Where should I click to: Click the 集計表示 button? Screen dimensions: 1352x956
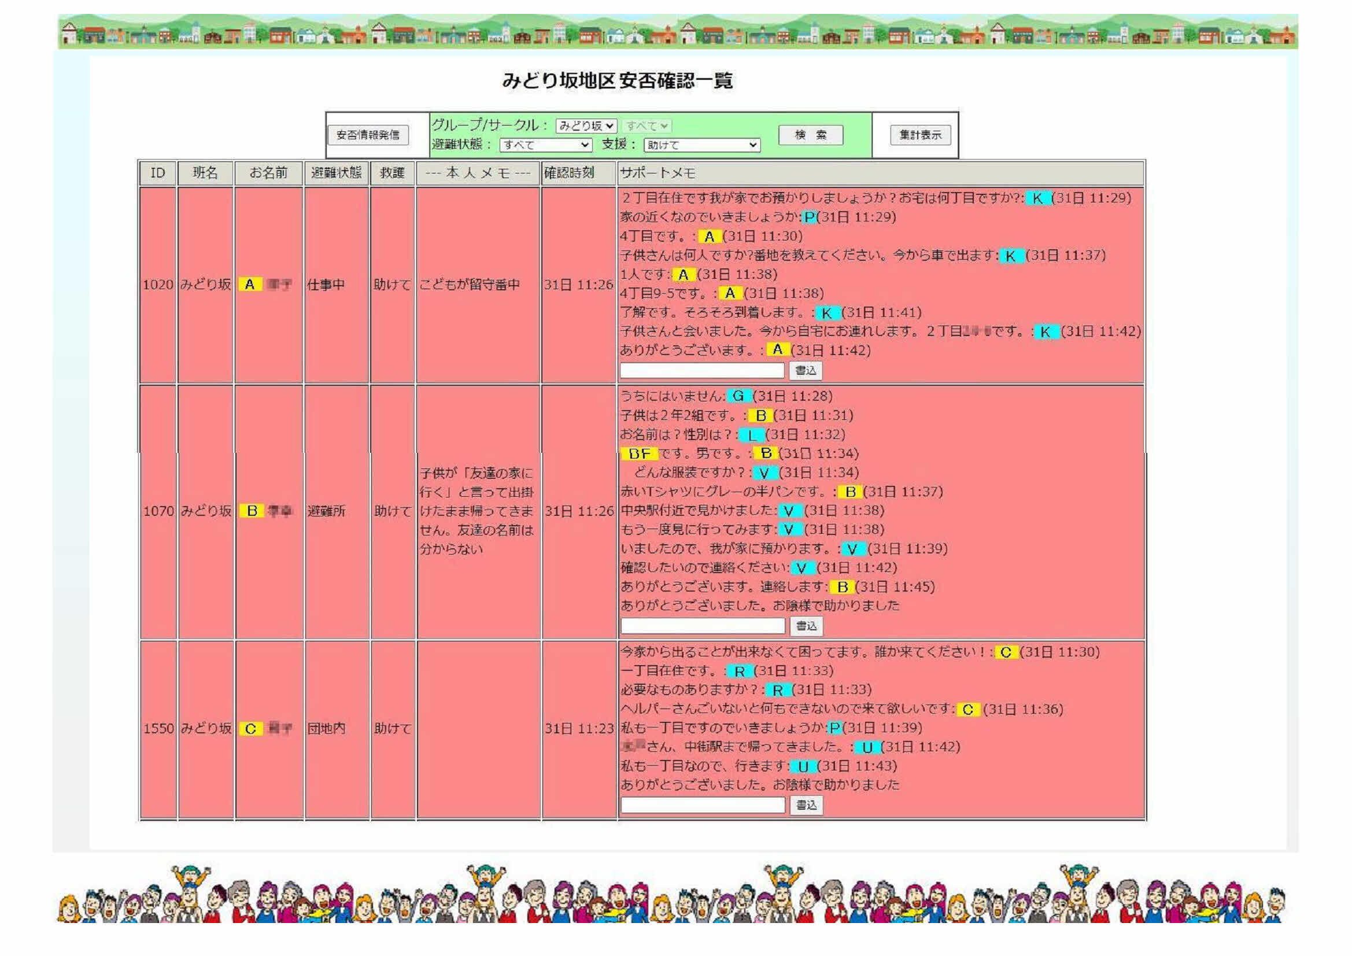coord(920,135)
